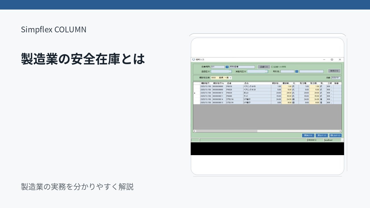Viewport: 370px width, 208px height.
Task: Click the row selector arrow beside P0330
Action: point(195,93)
